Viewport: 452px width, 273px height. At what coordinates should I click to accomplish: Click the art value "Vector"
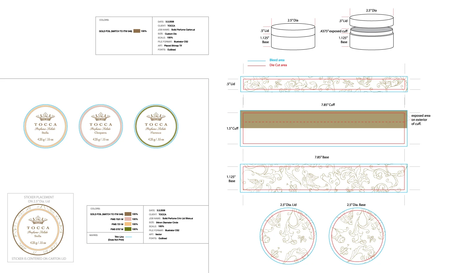click(x=159, y=234)
